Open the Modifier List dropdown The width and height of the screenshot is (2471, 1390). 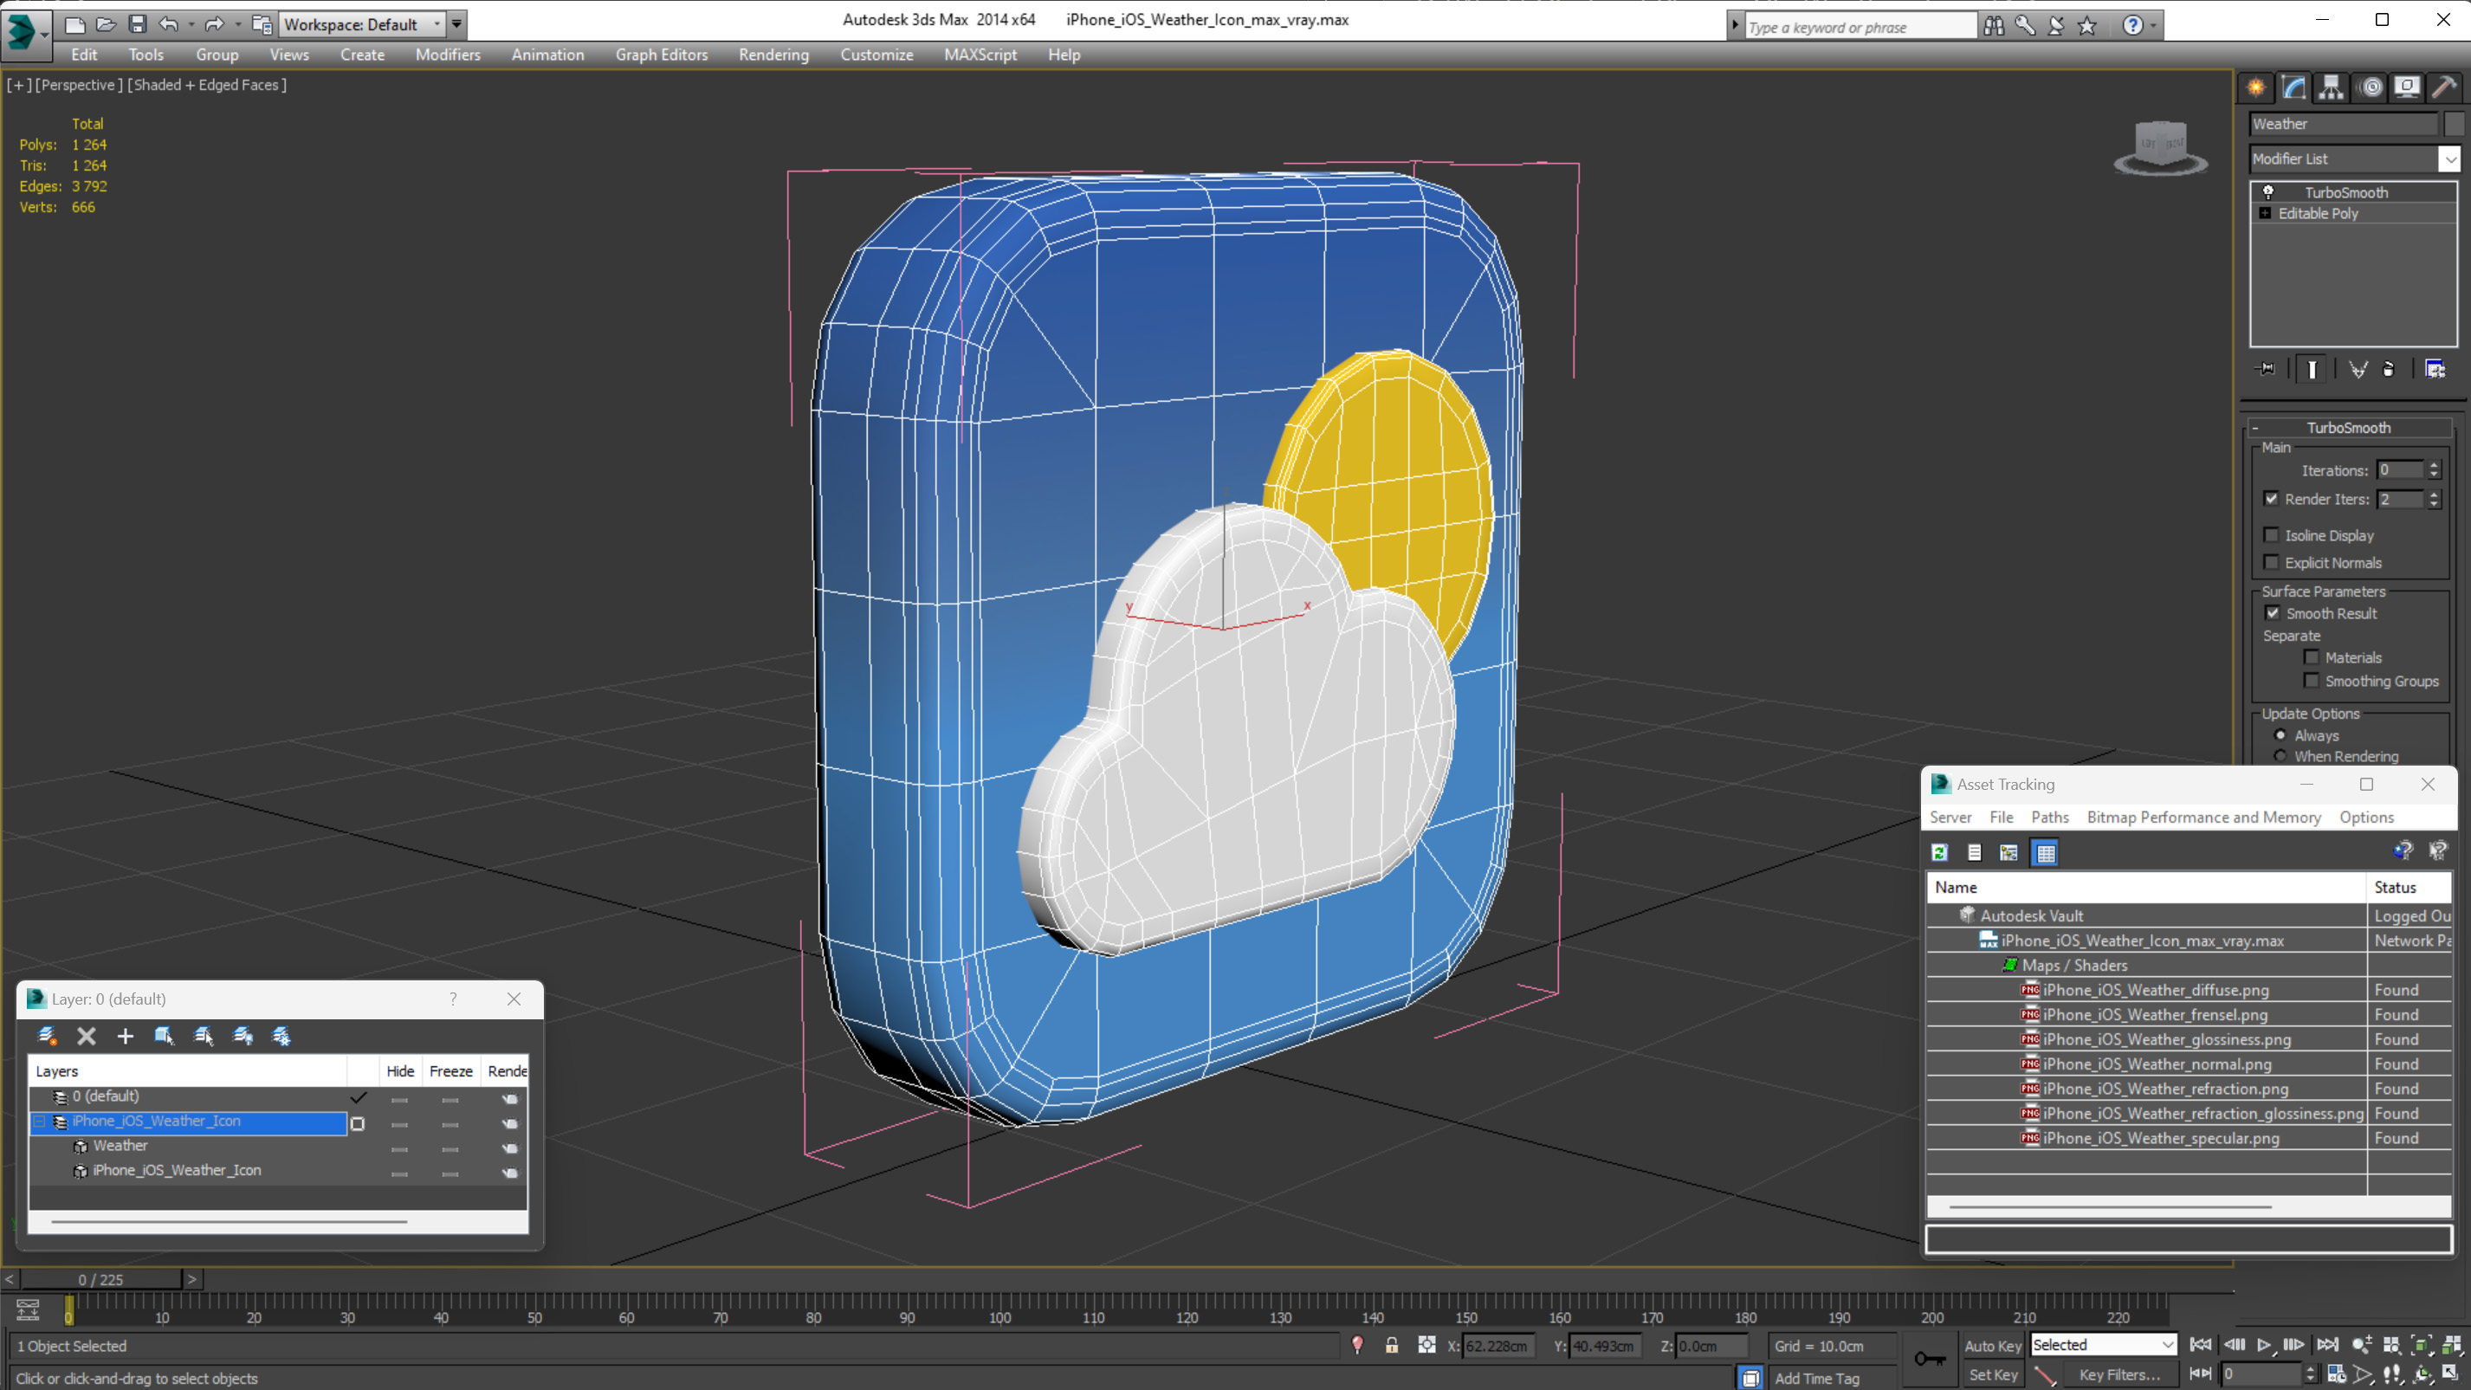(x=2450, y=158)
